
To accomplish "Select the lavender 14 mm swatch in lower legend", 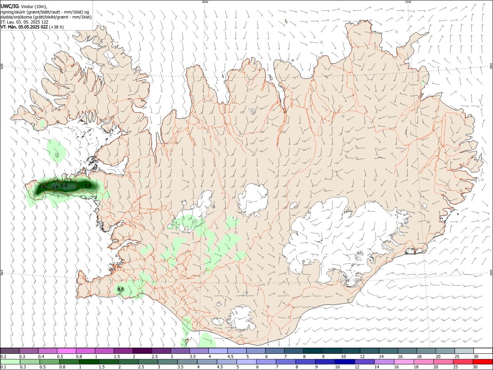I will [384, 362].
